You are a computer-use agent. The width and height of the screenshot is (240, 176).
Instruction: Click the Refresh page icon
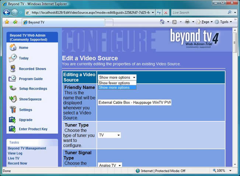(x=159, y=13)
